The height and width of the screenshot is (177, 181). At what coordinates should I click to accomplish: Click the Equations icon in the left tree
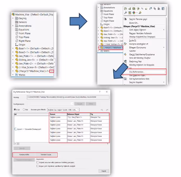point(17,29)
